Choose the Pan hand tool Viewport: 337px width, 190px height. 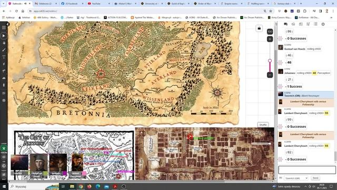point(4,43)
